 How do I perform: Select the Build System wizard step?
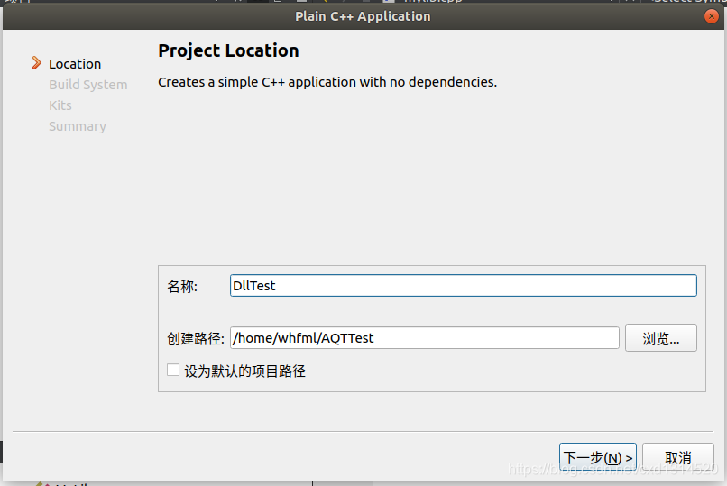[88, 85]
